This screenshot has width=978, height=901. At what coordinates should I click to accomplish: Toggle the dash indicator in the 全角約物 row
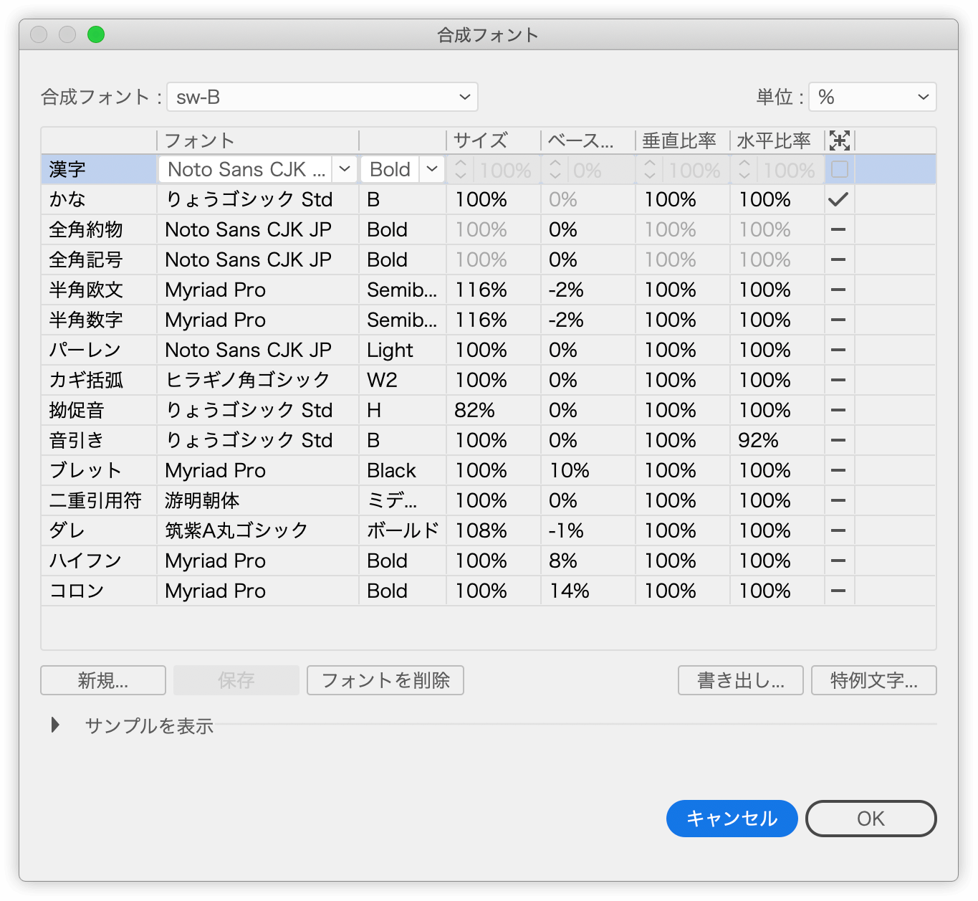click(838, 229)
